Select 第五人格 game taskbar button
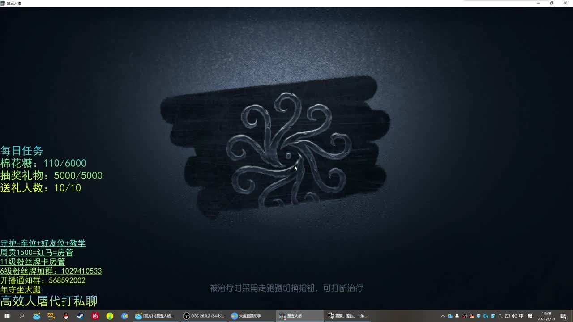Image resolution: width=573 pixels, height=322 pixels. coord(299,316)
